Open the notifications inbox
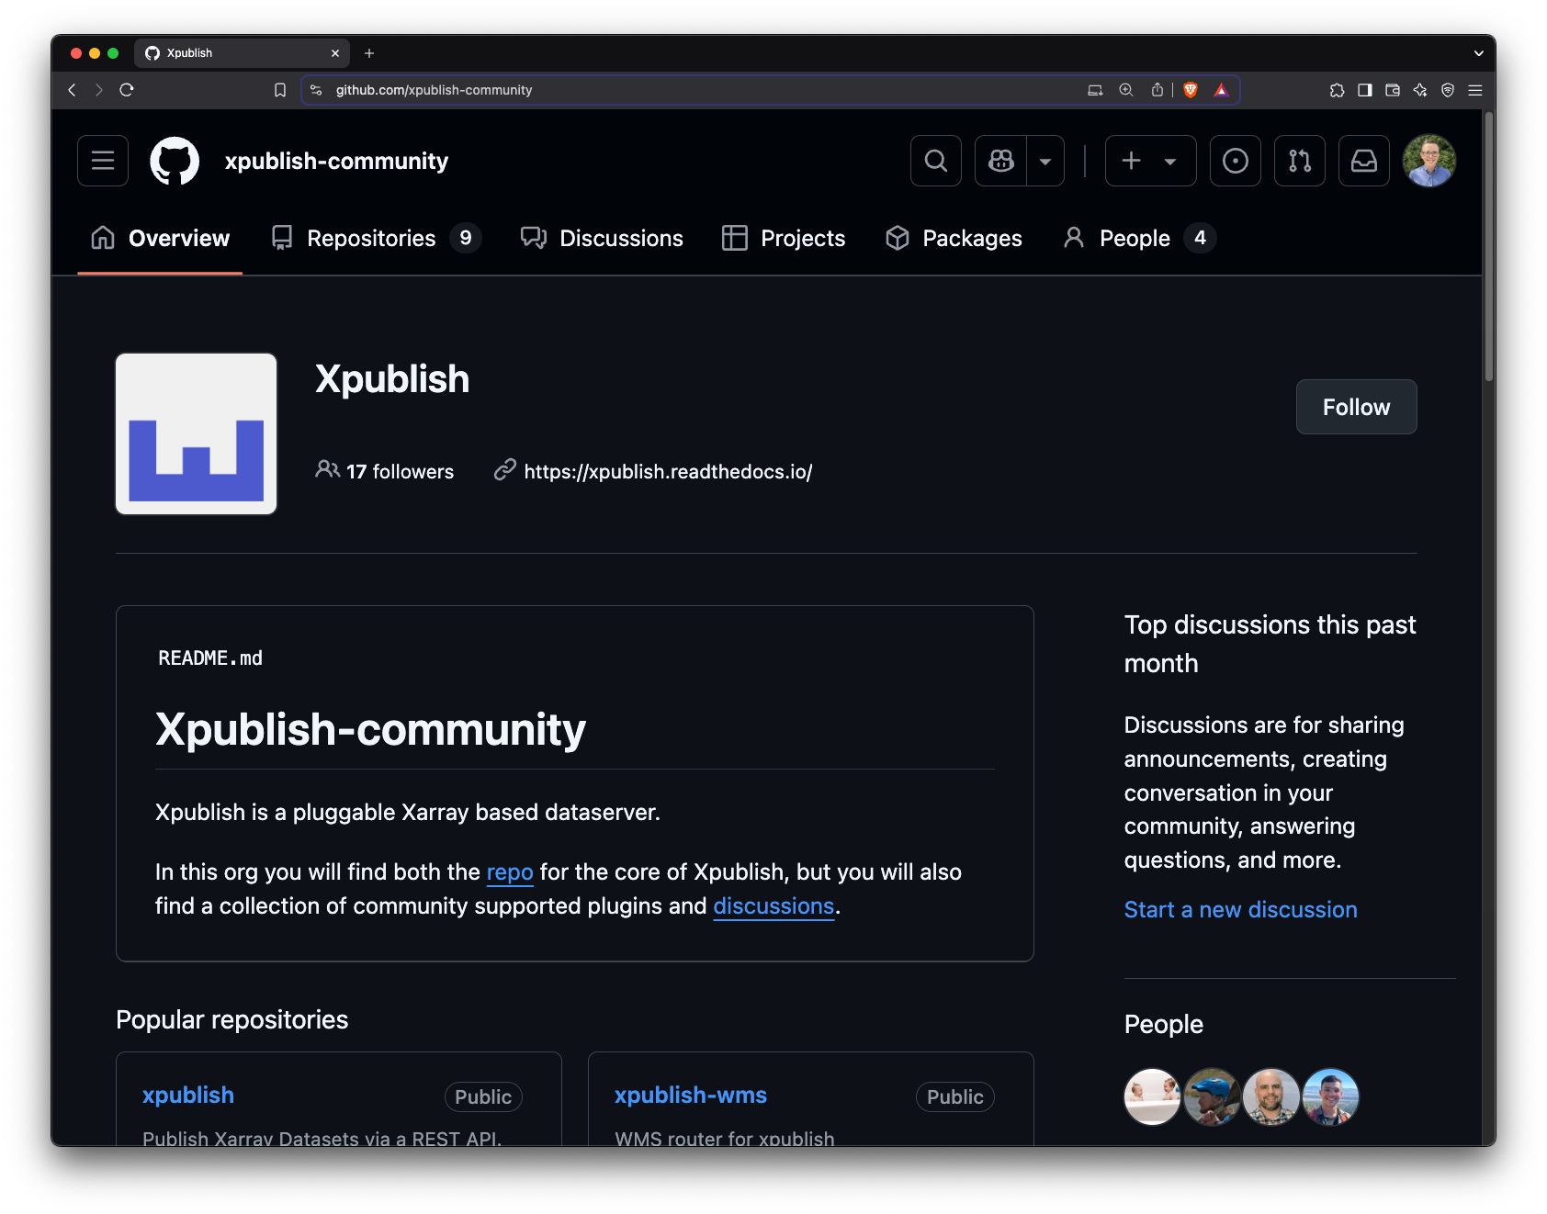This screenshot has height=1214, width=1547. point(1363,161)
